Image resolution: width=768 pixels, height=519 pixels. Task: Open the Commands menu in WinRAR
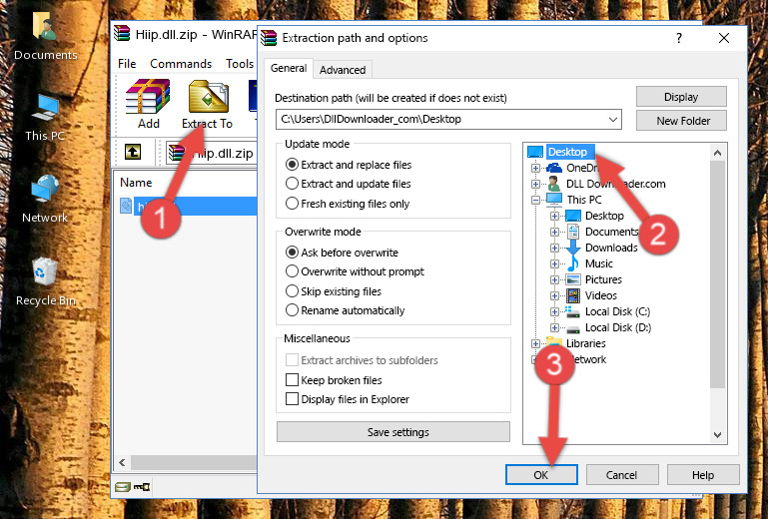click(181, 64)
